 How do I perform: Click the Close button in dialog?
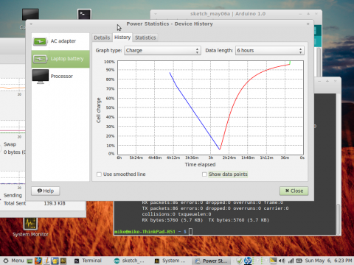tap(294, 191)
